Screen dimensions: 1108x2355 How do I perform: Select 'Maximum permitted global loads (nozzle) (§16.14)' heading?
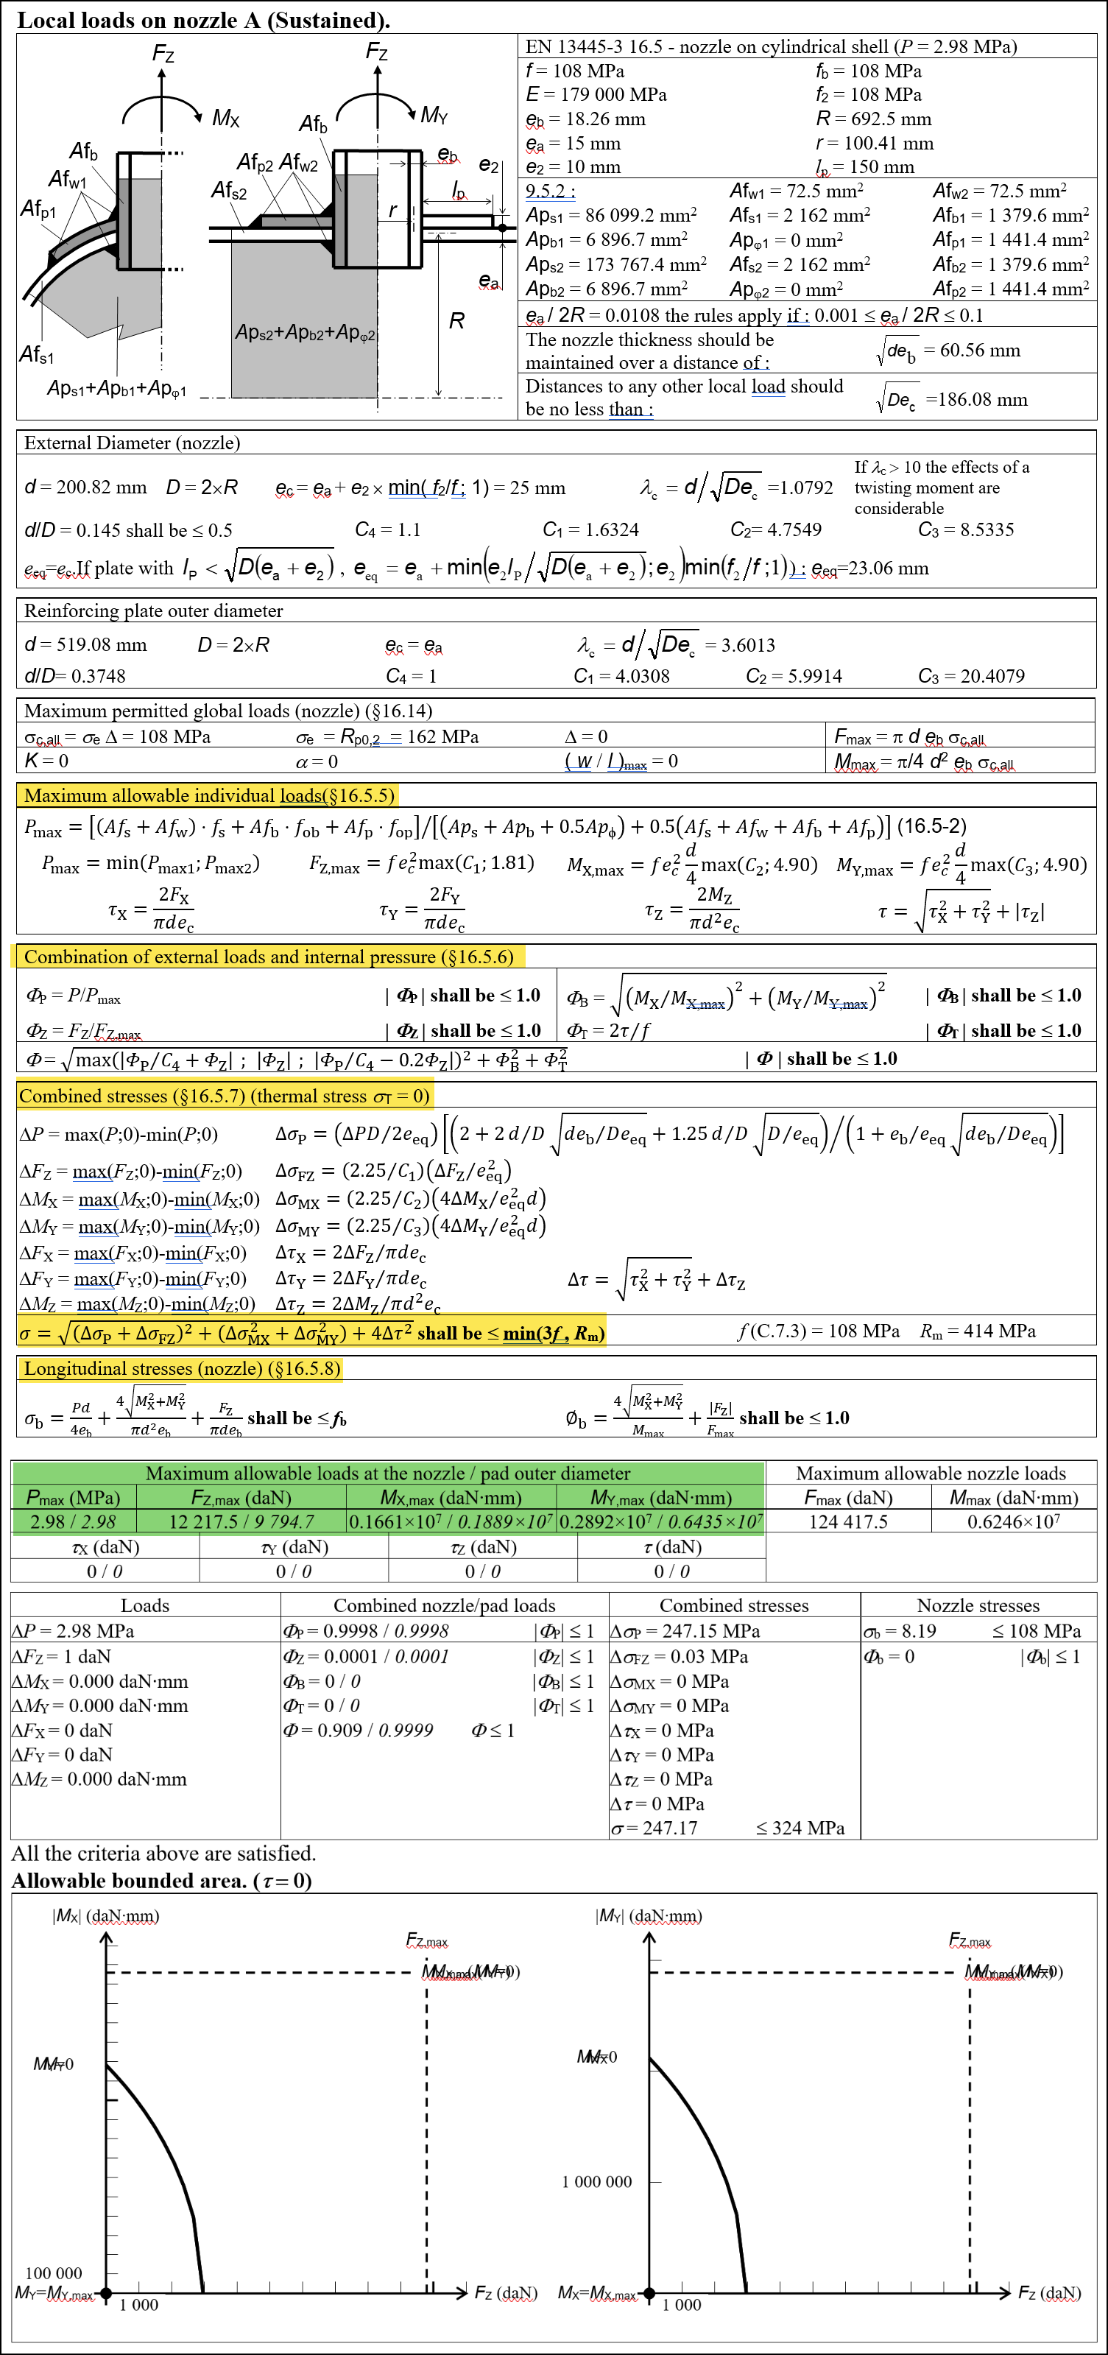(228, 711)
